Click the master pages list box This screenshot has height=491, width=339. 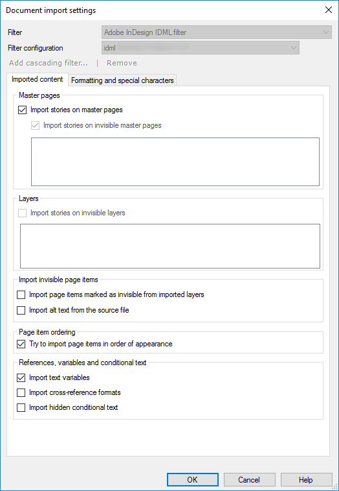(x=175, y=162)
